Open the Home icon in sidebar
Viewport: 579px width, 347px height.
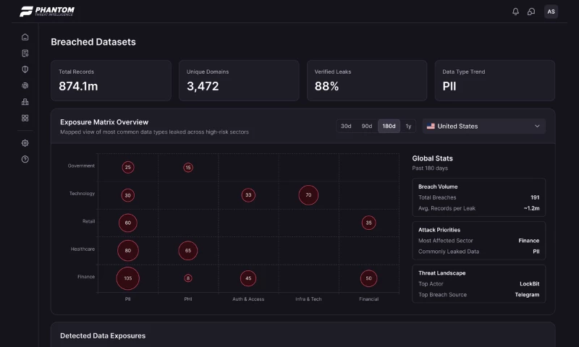25,37
